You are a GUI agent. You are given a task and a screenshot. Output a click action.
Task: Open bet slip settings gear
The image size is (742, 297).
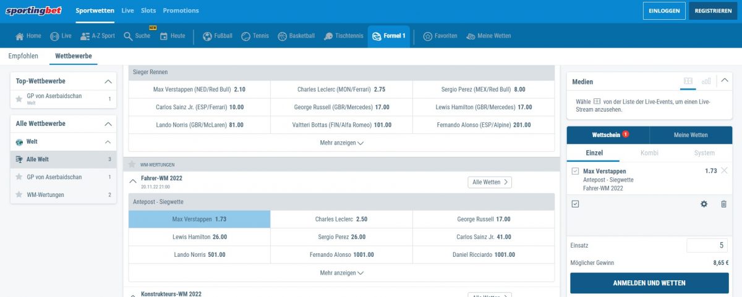click(x=704, y=204)
